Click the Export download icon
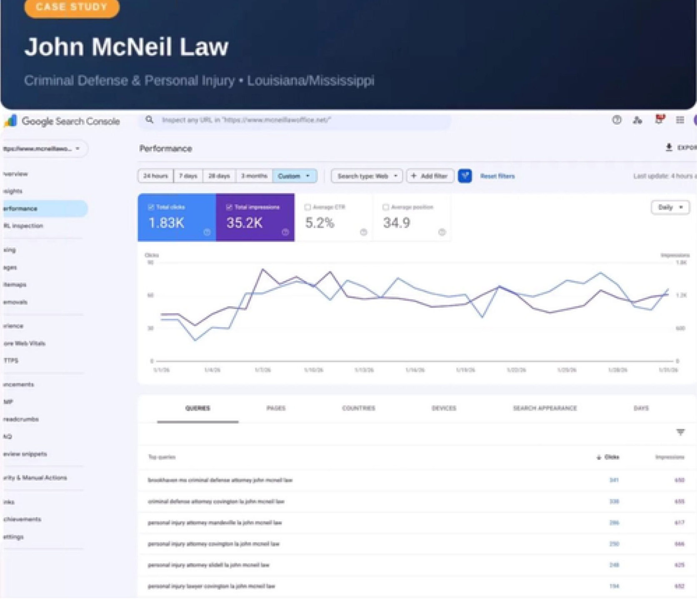Screen dimensions: 697x599 click(669, 148)
